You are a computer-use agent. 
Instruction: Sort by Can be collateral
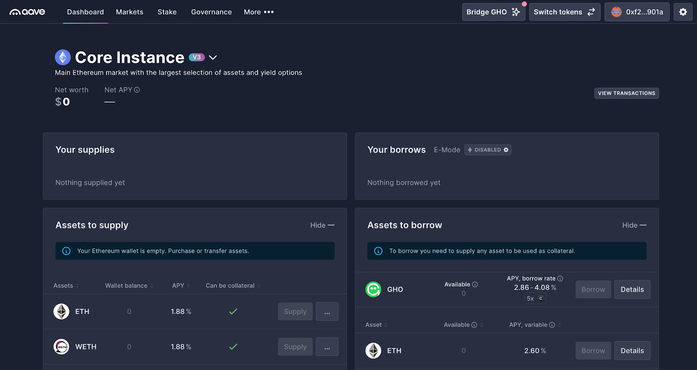coord(233,286)
